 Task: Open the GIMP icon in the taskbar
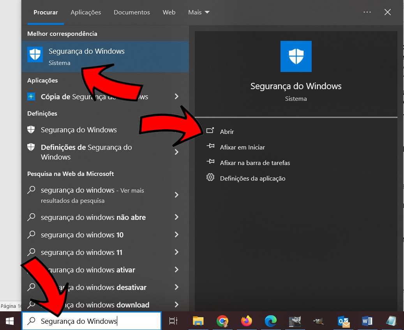(x=319, y=321)
